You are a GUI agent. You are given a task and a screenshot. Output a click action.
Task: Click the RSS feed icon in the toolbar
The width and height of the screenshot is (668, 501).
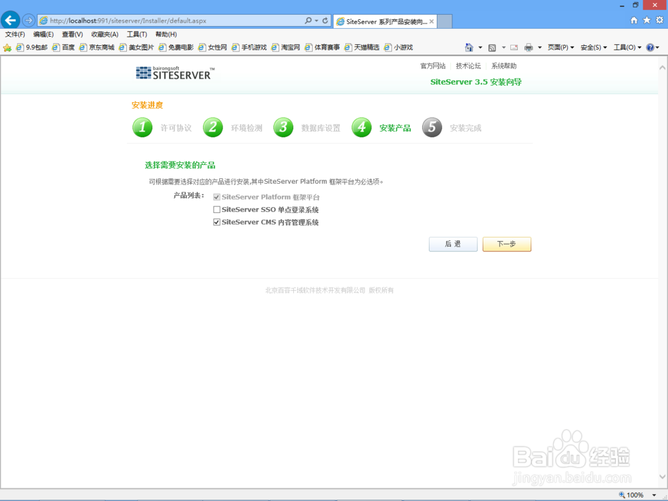493,47
